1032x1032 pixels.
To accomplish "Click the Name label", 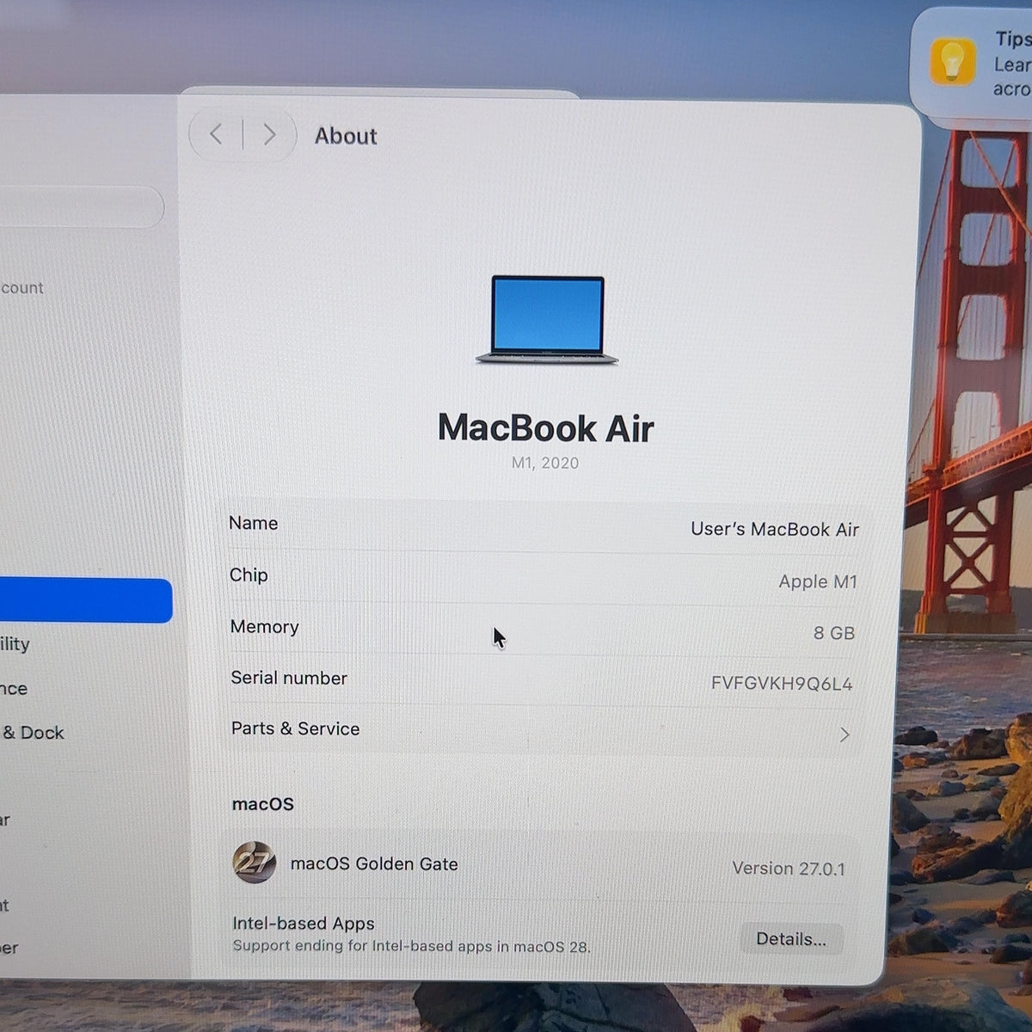I will coord(254,523).
